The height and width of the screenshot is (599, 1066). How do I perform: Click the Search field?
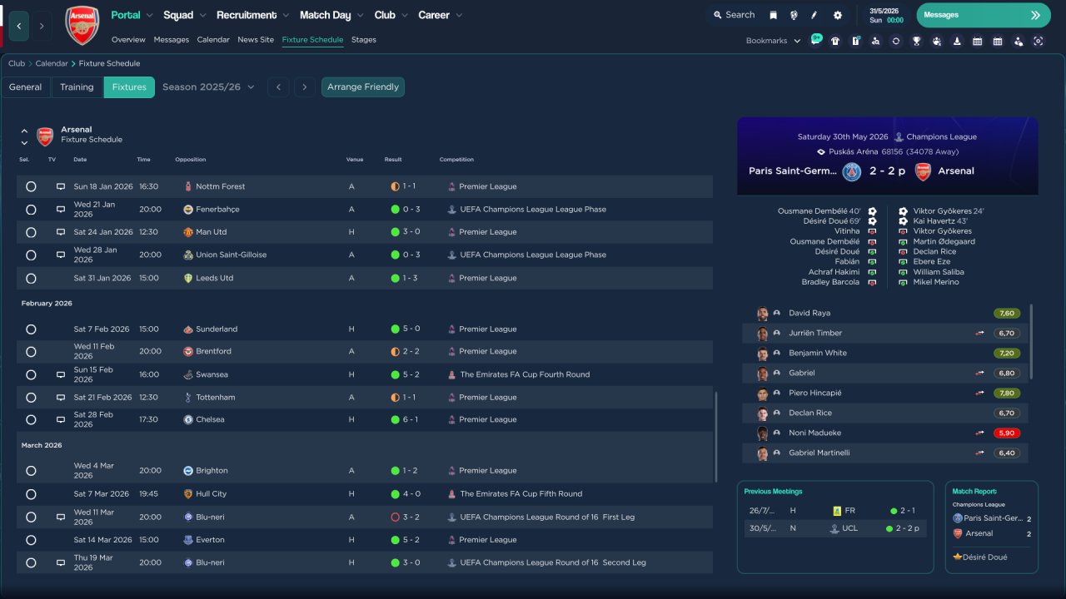733,15
